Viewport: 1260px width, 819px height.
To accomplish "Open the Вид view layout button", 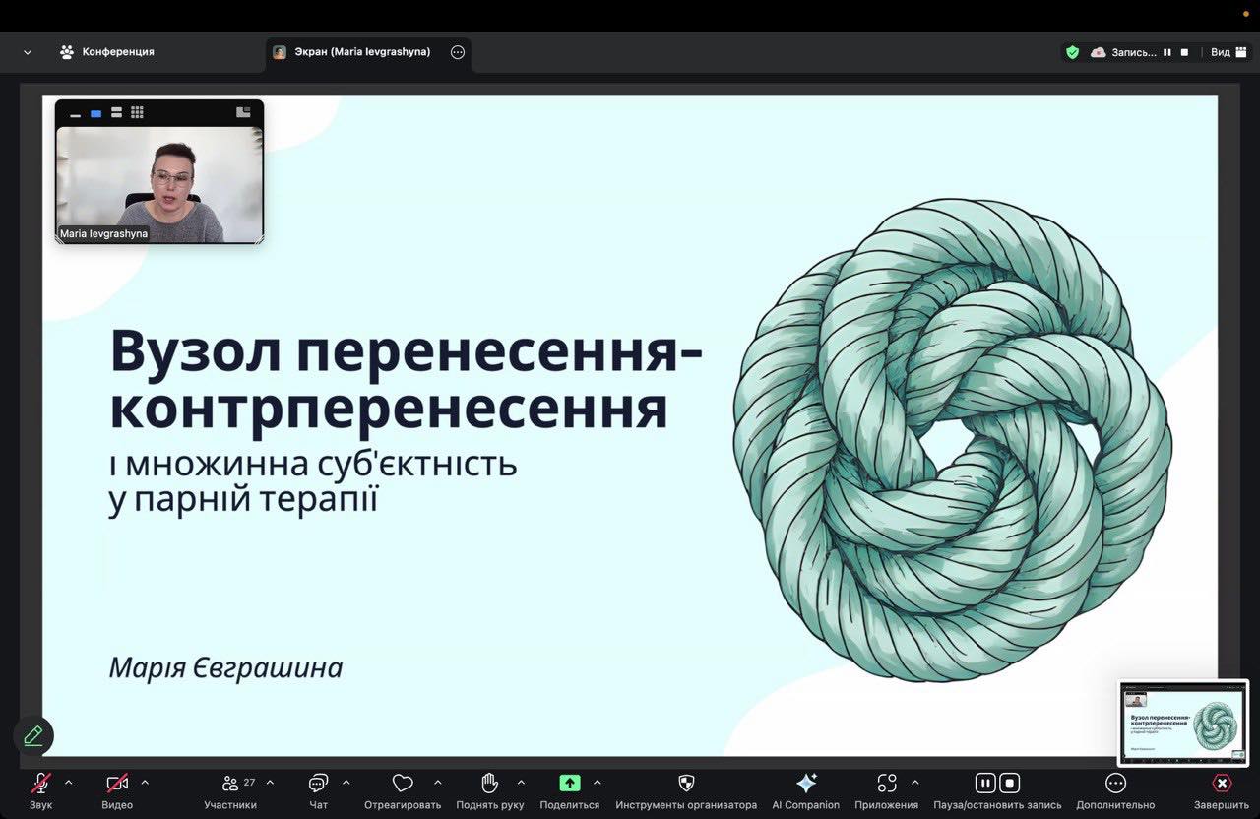I will tap(1226, 52).
